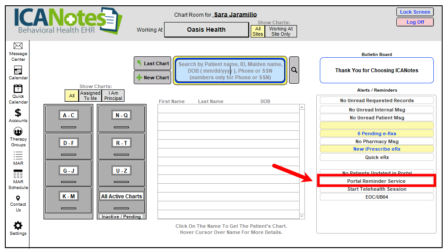The height and width of the screenshot is (252, 447).
Task: Open the A - C file drawer
Action: (69, 119)
